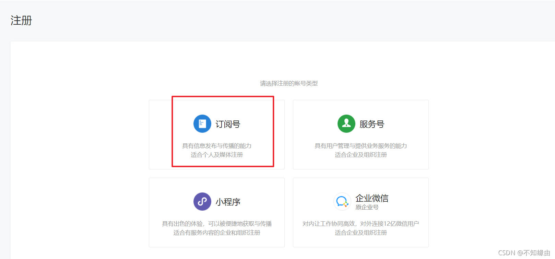The width and height of the screenshot is (555, 259).
Task: Choose the 企业微信 registration title
Action: coord(372,198)
